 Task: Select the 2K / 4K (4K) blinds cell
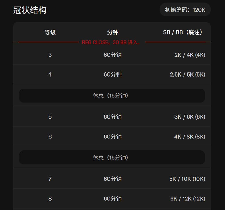pos(190,55)
